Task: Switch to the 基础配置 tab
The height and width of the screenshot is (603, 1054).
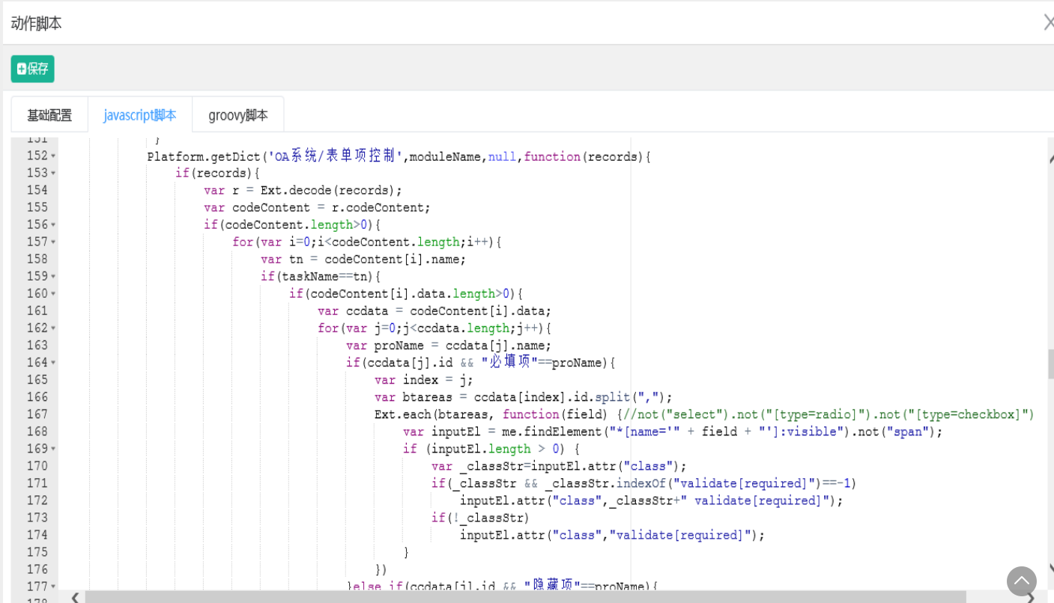Action: pyautogui.click(x=49, y=115)
